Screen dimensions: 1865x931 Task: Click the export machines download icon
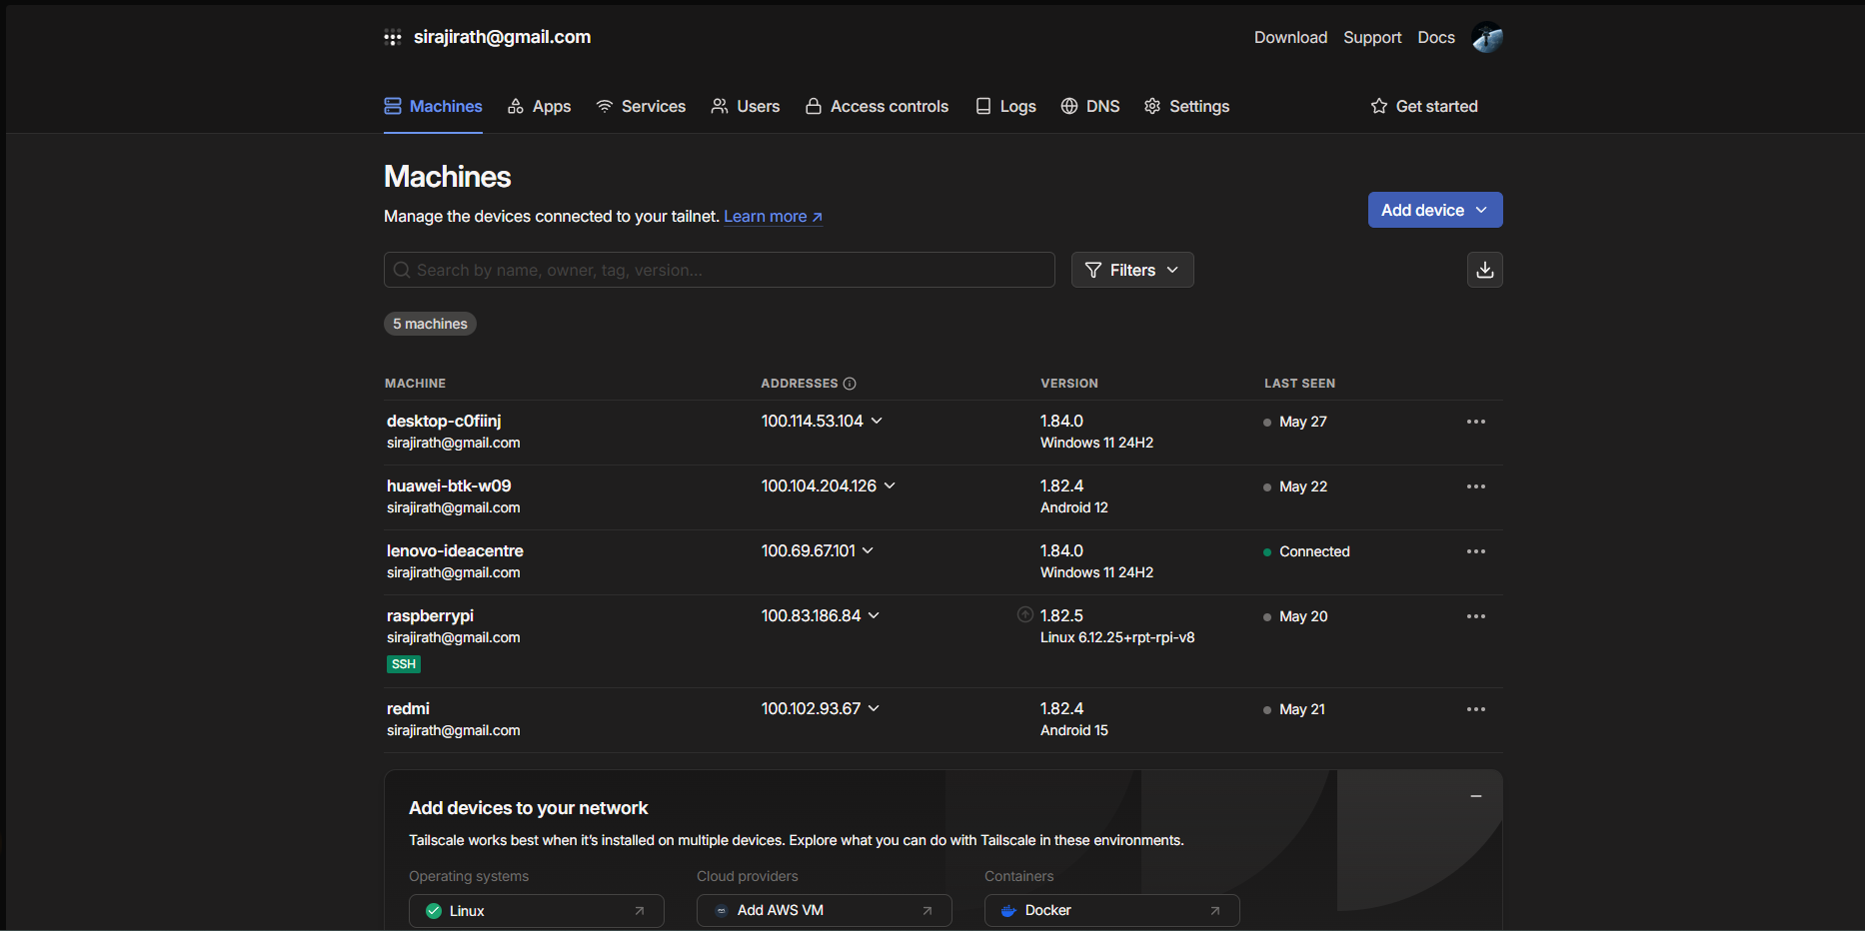tap(1485, 270)
